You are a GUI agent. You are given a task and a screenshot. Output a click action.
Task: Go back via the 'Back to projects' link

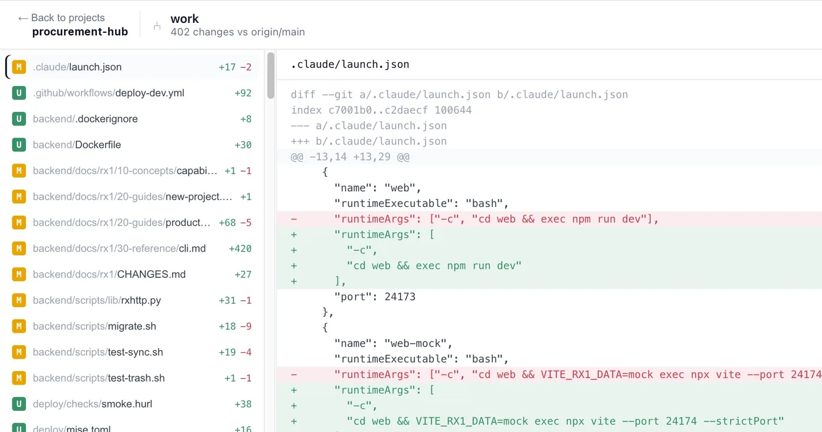[62, 18]
